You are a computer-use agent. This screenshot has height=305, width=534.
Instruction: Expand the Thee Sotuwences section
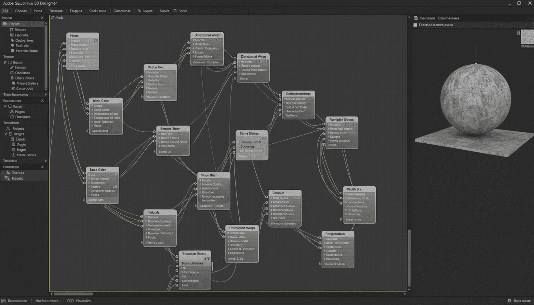click(x=46, y=95)
